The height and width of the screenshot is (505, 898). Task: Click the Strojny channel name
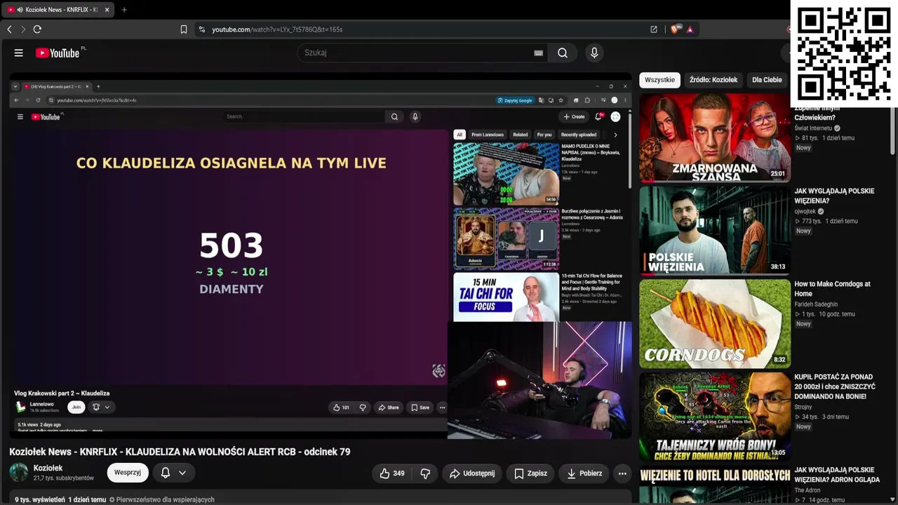(x=803, y=407)
